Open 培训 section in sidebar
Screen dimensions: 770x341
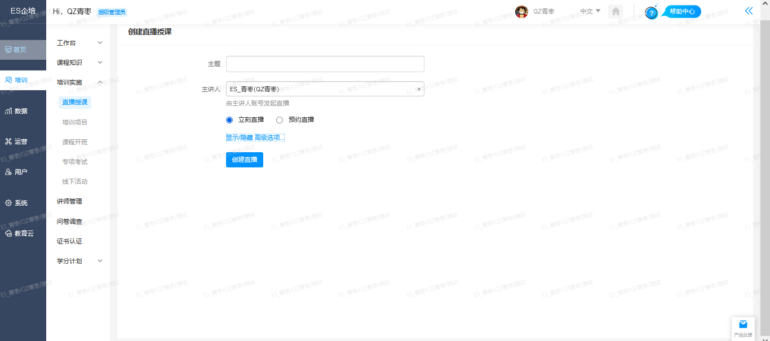[x=23, y=80]
